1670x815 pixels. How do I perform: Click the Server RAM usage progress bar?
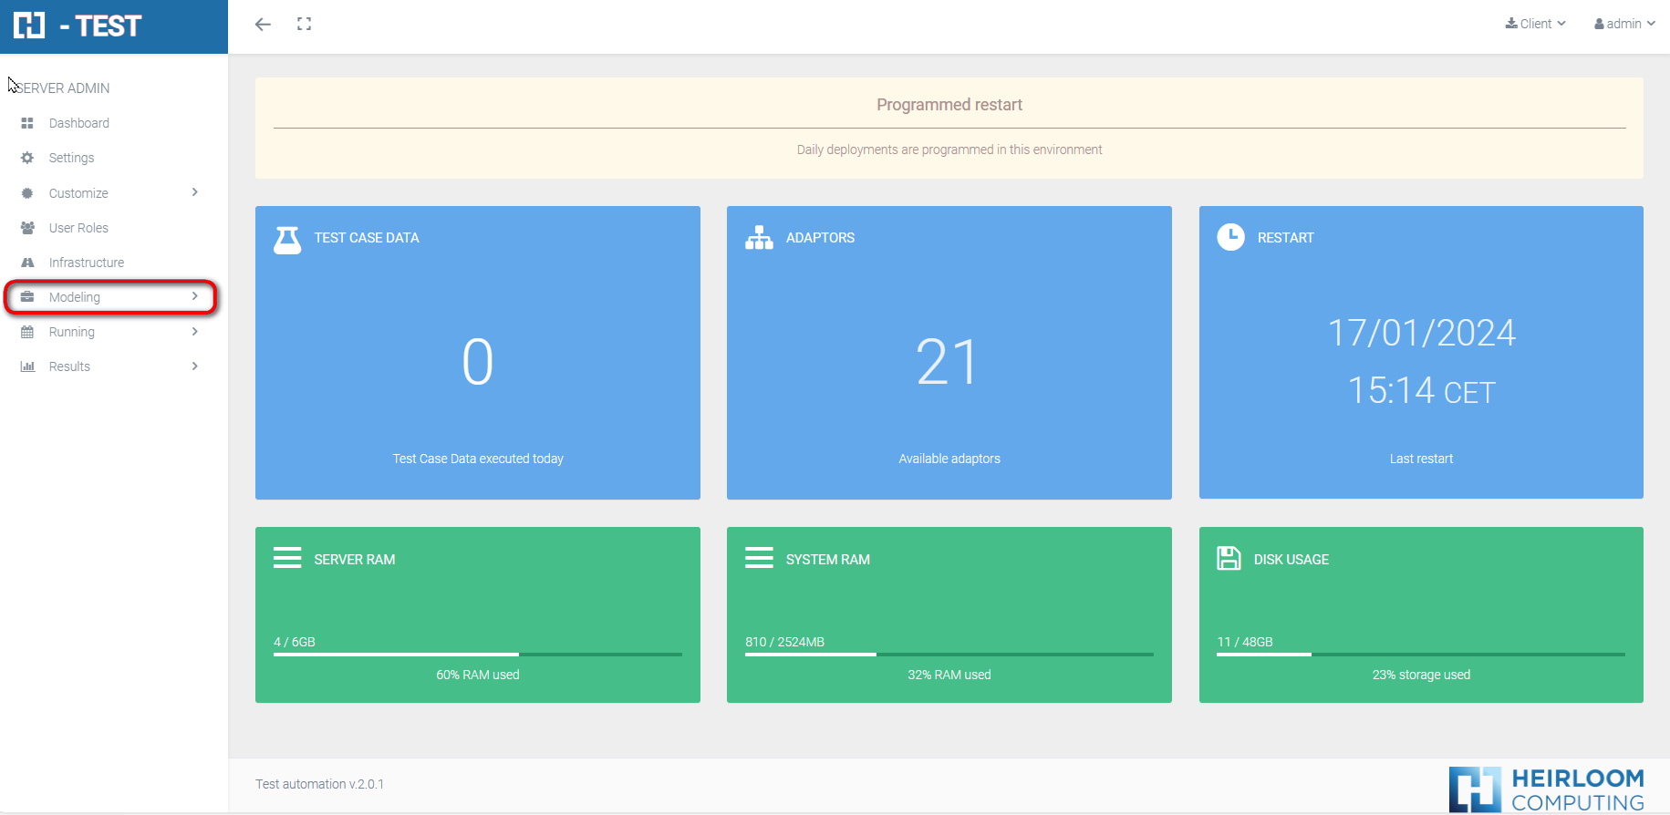coord(477,655)
